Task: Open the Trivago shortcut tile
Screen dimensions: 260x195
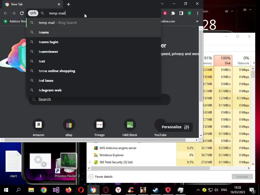Action: pos(100,127)
